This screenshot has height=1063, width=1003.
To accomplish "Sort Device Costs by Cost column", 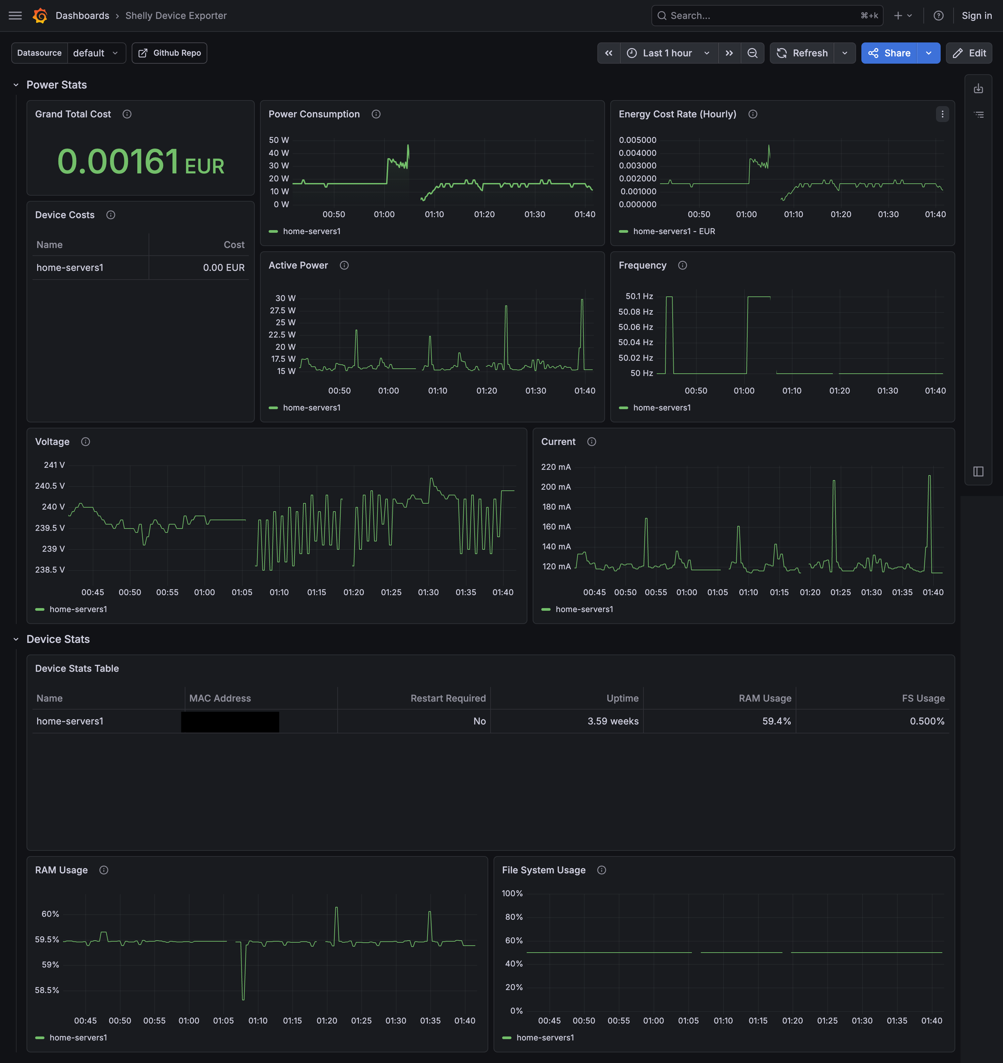I will (x=234, y=245).
